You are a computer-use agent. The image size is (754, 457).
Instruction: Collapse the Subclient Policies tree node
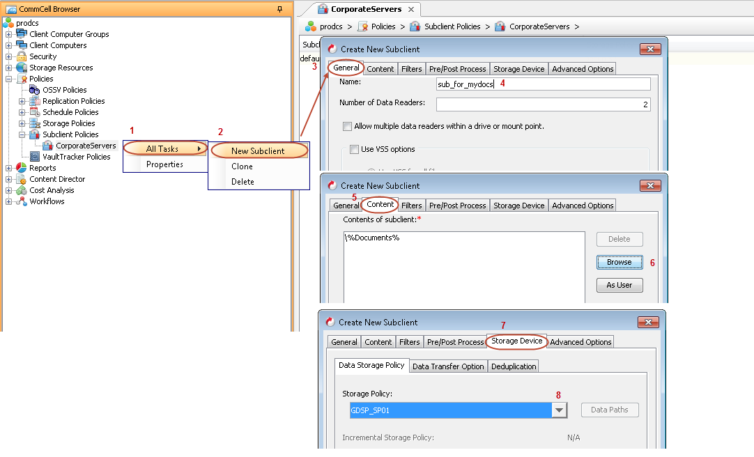tap(22, 134)
